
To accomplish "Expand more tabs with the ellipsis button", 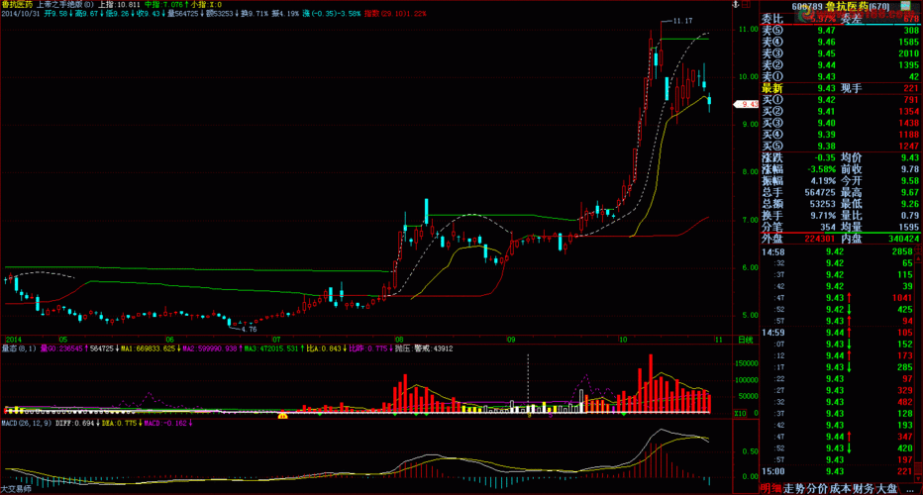I will [911, 488].
